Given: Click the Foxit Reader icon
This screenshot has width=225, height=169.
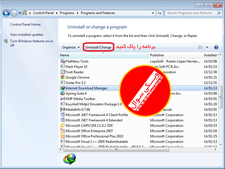Looking at the screenshot, I should 63,72.
